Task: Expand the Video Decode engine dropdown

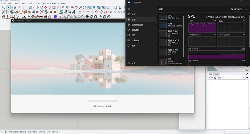Action: [x=218, y=34]
